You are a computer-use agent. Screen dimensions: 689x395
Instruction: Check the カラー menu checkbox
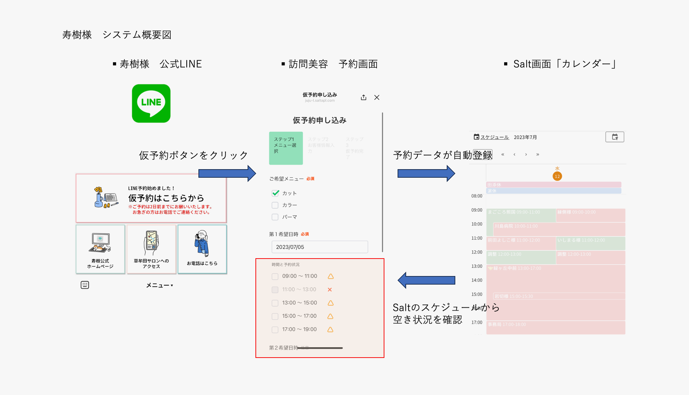275,205
